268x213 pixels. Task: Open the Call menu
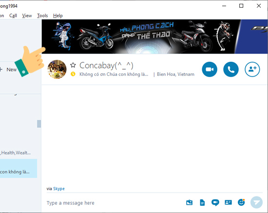click(13, 16)
